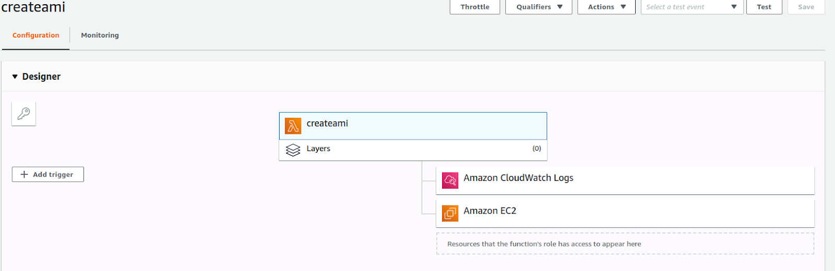
Task: Open the Actions dropdown menu
Action: click(x=606, y=7)
